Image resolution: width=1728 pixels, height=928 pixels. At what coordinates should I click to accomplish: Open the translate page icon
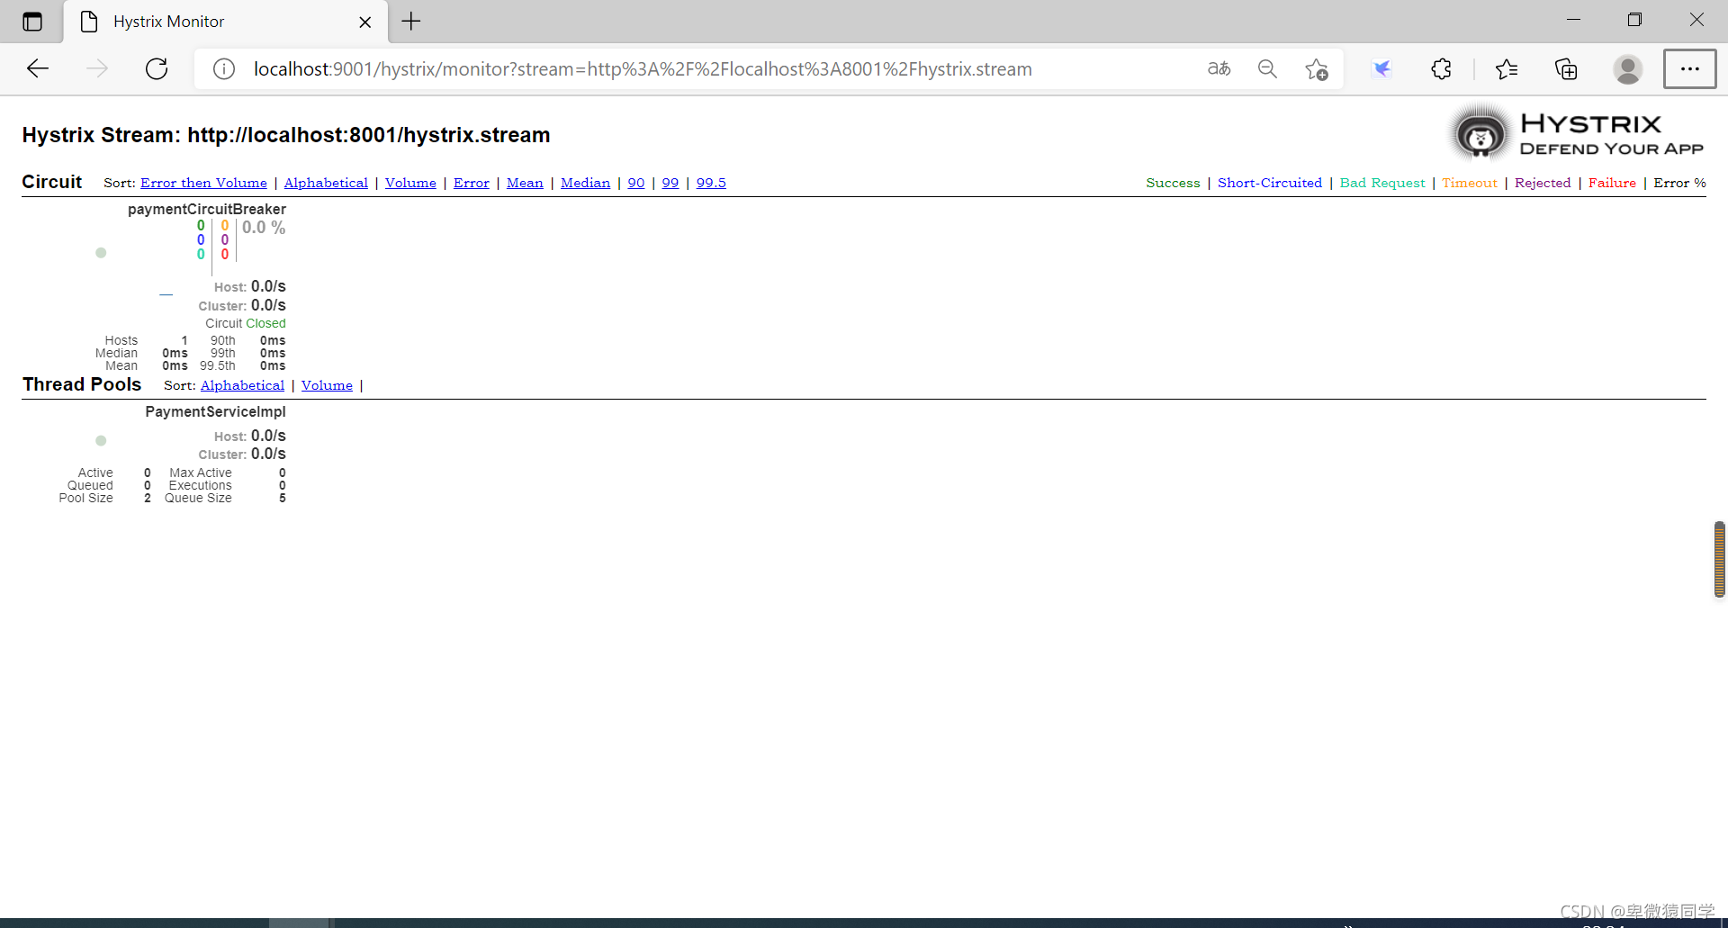[x=1219, y=68]
